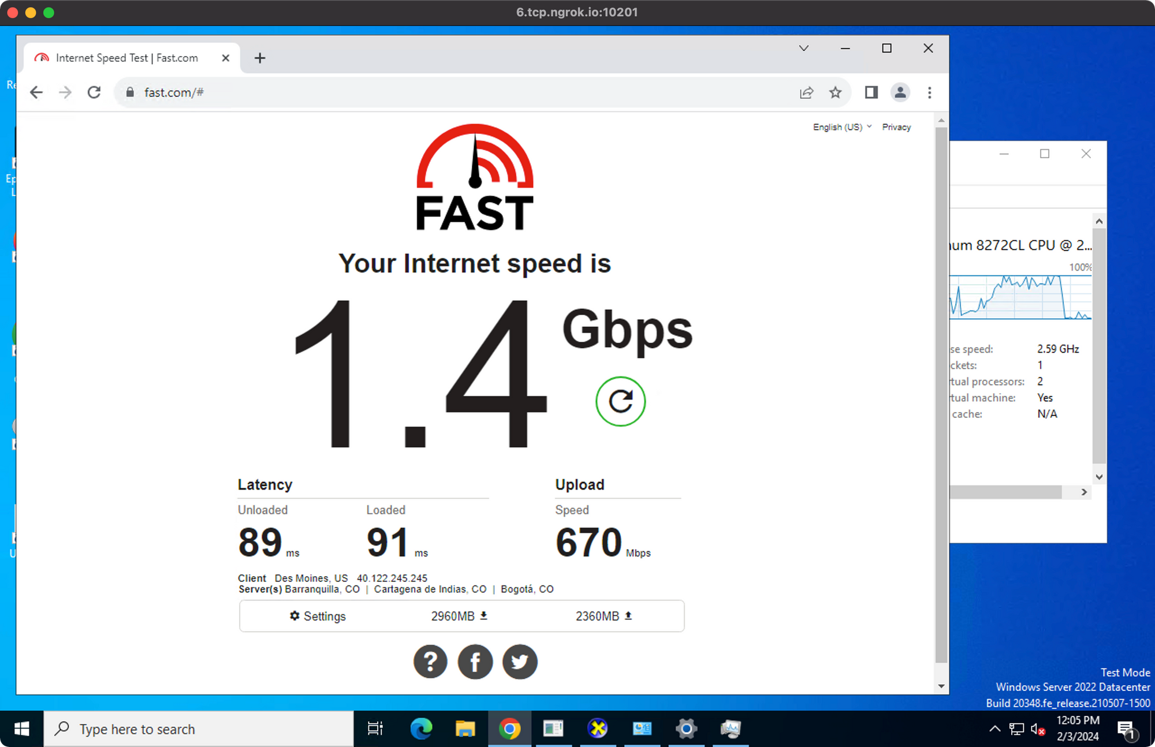
Task: Click the CPU usage graph in Task Manager
Action: [x=1020, y=297]
